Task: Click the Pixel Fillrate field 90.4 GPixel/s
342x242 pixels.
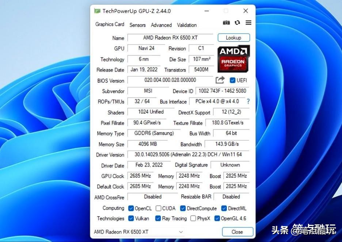Action: coord(147,123)
